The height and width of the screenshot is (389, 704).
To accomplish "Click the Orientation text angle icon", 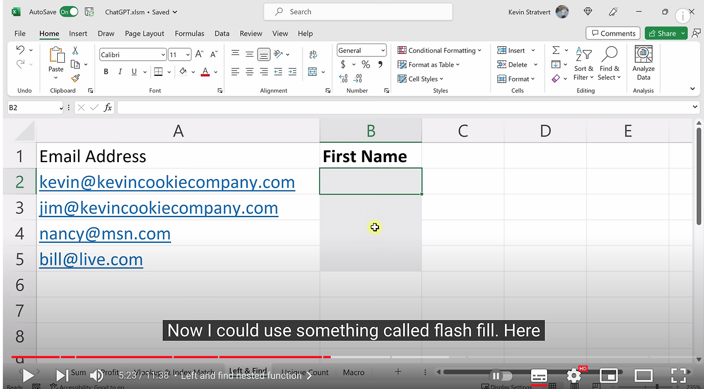I will point(278,54).
